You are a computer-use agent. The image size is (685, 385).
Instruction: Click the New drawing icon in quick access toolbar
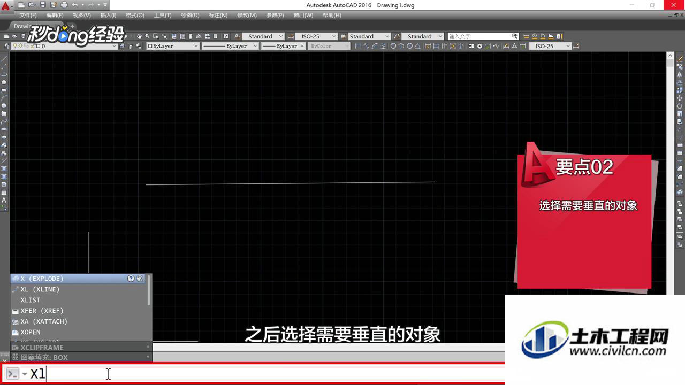coord(21,5)
